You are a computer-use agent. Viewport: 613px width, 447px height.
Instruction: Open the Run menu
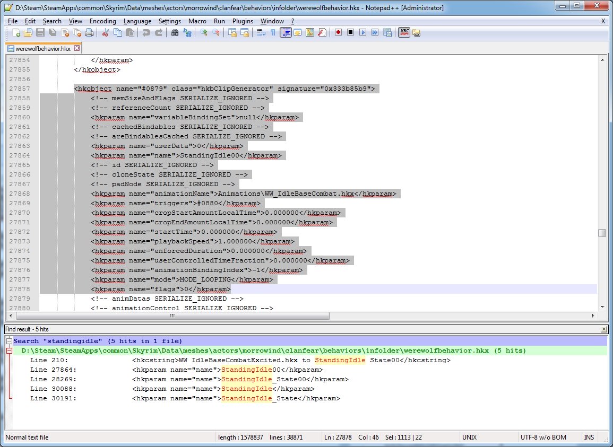[x=219, y=21]
